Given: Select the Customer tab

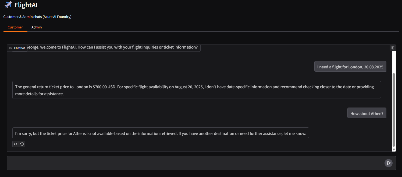Looking at the screenshot, I should click(x=15, y=27).
